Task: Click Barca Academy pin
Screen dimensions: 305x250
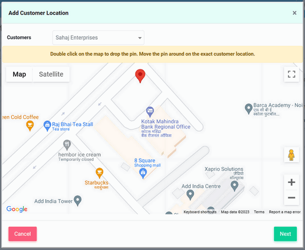Action: click(x=249, y=108)
